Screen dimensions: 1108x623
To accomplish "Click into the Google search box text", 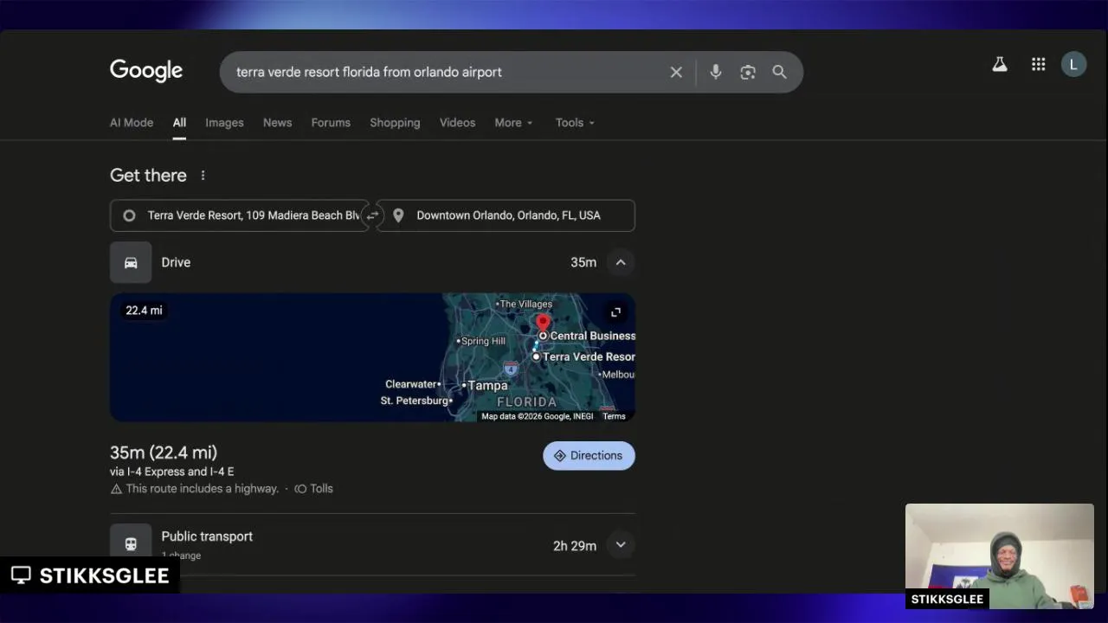I will (x=369, y=72).
